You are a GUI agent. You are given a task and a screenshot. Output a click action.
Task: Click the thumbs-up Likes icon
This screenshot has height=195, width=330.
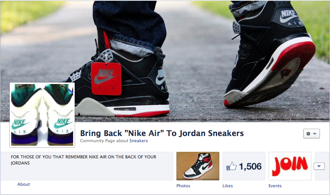(231, 166)
